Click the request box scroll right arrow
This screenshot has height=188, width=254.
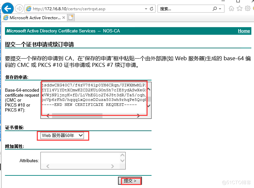click(138, 116)
